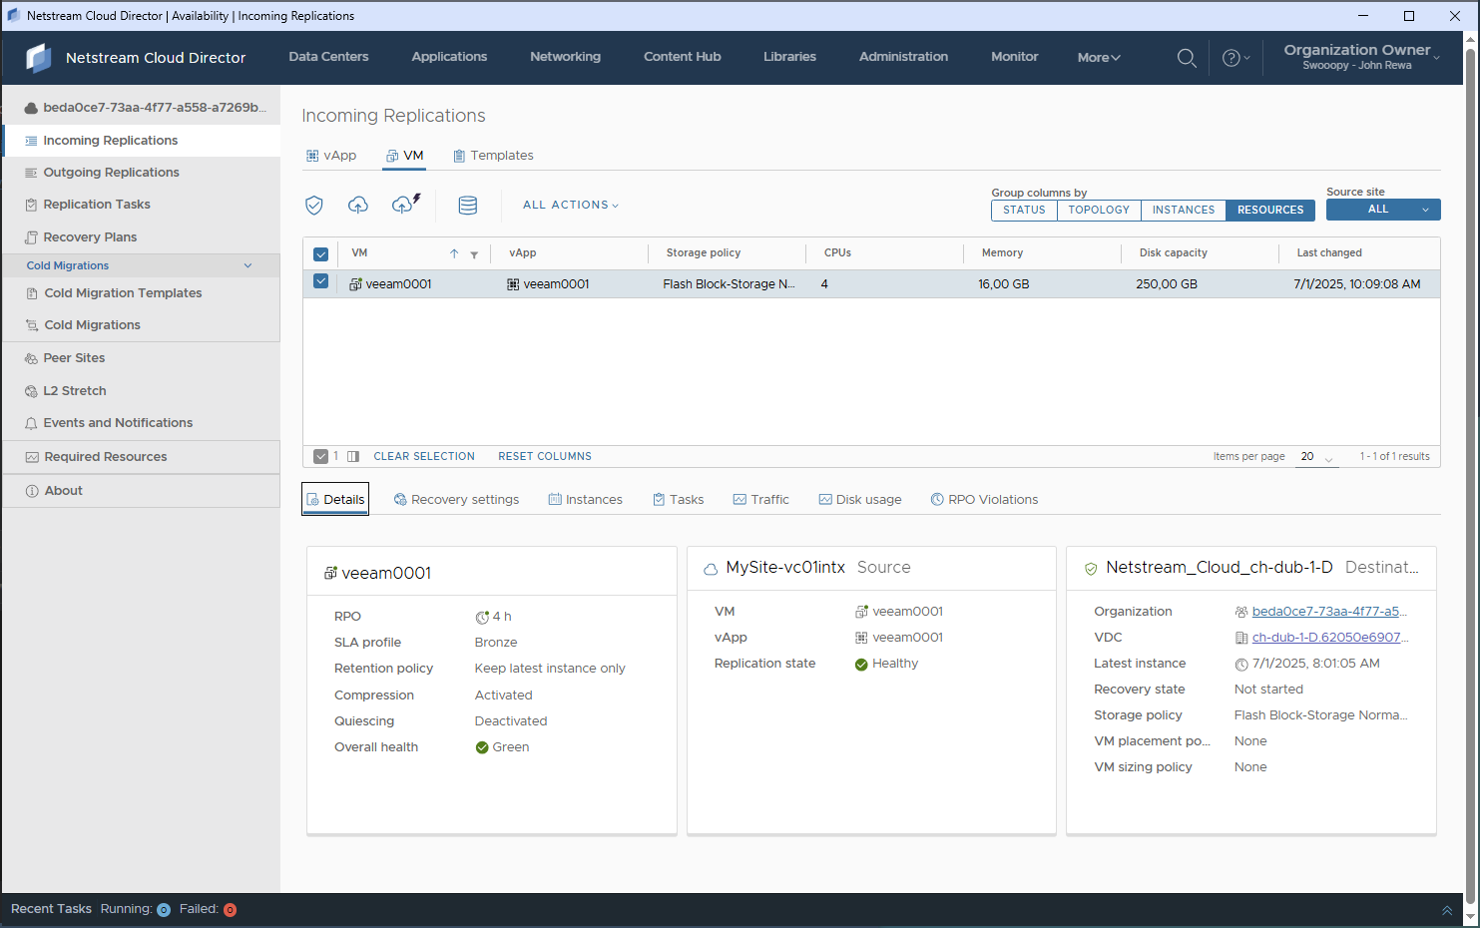Expand the Recent Tasks panel arrows
This screenshot has height=928, width=1480.
pos(1447,910)
